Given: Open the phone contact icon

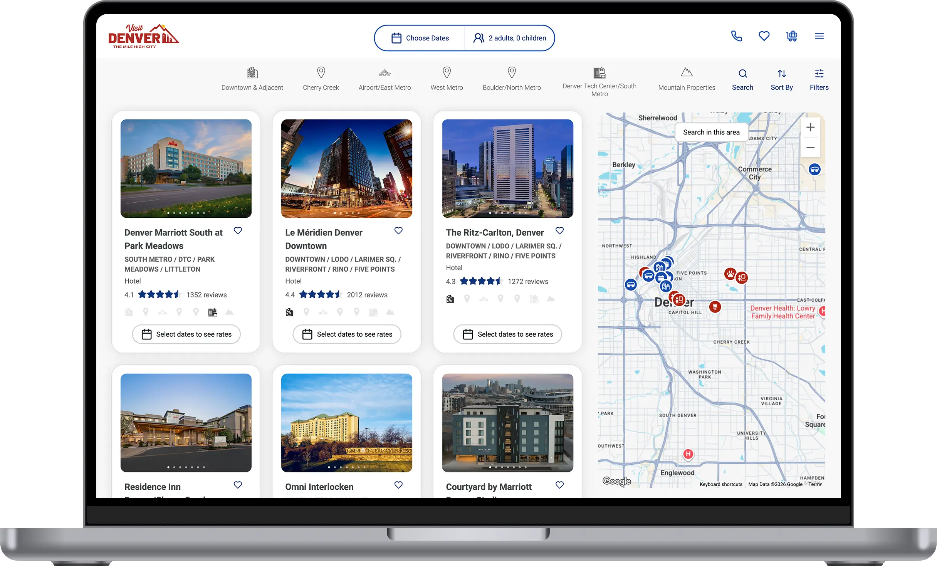Looking at the screenshot, I should pyautogui.click(x=736, y=36).
